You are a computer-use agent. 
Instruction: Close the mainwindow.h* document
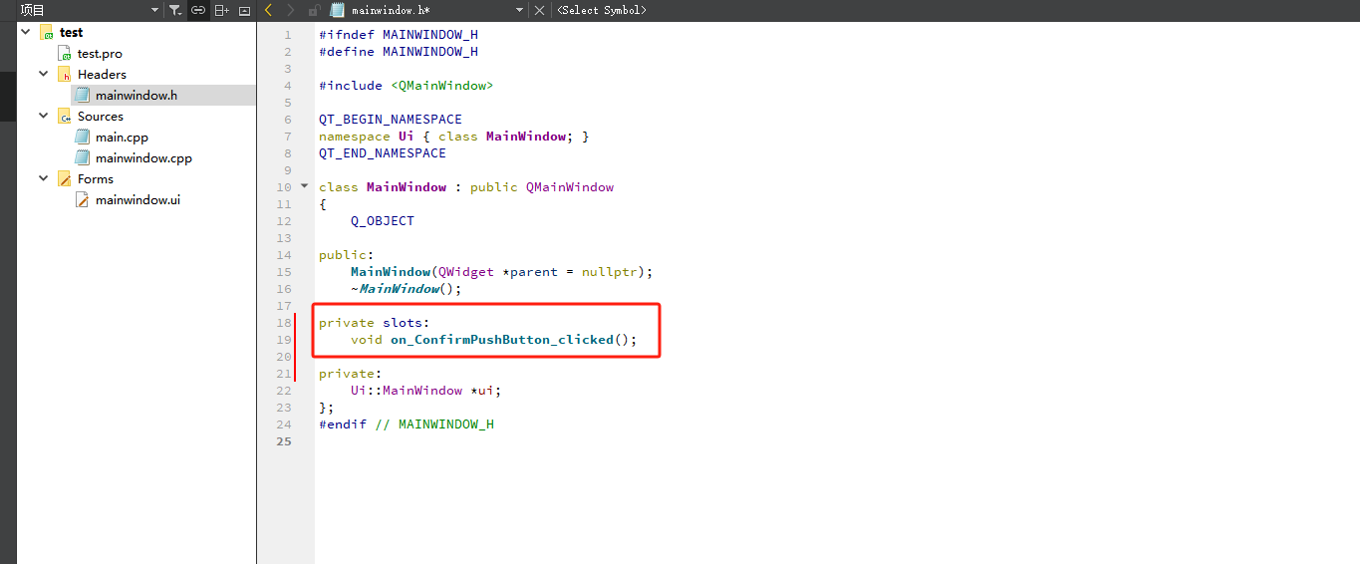(x=540, y=10)
